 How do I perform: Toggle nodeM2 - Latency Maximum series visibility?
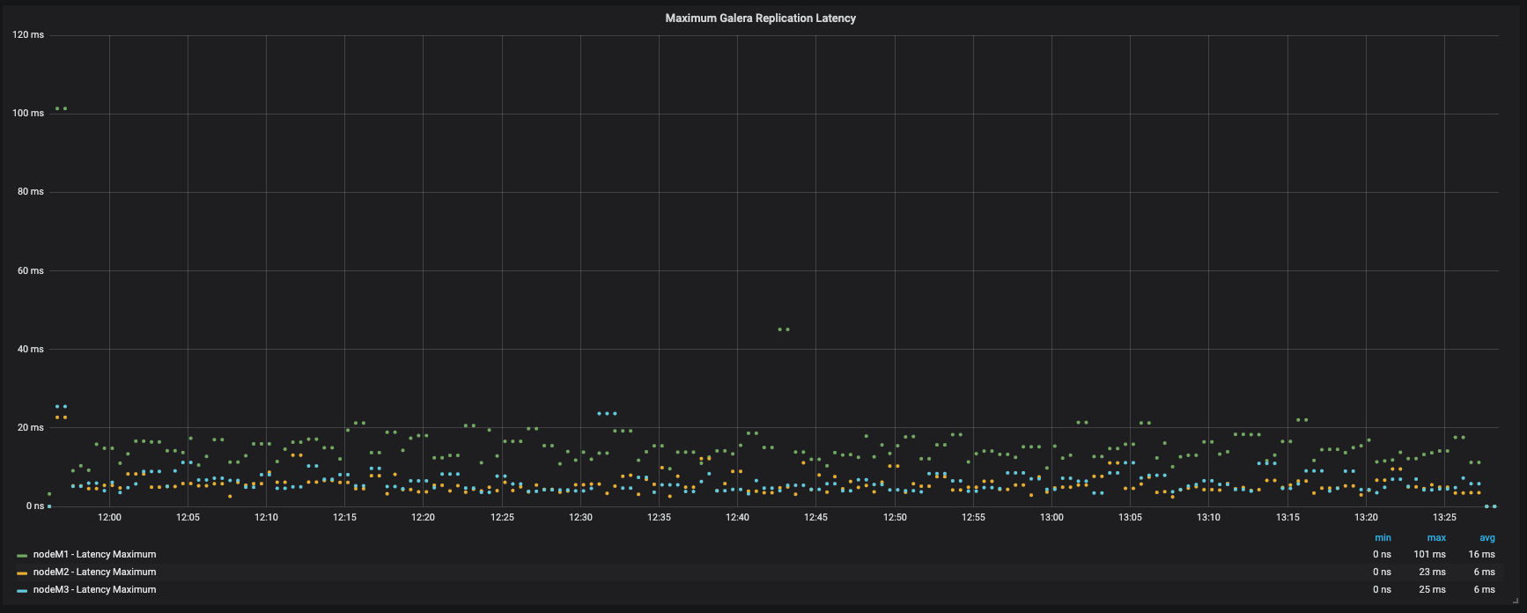pyautogui.click(x=94, y=572)
